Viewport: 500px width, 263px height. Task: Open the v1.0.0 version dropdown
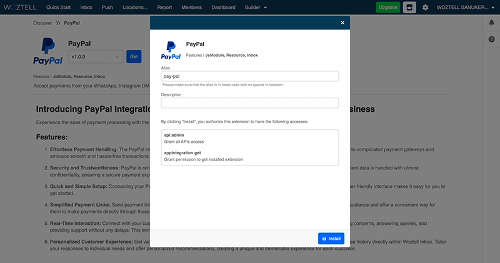[x=96, y=57]
